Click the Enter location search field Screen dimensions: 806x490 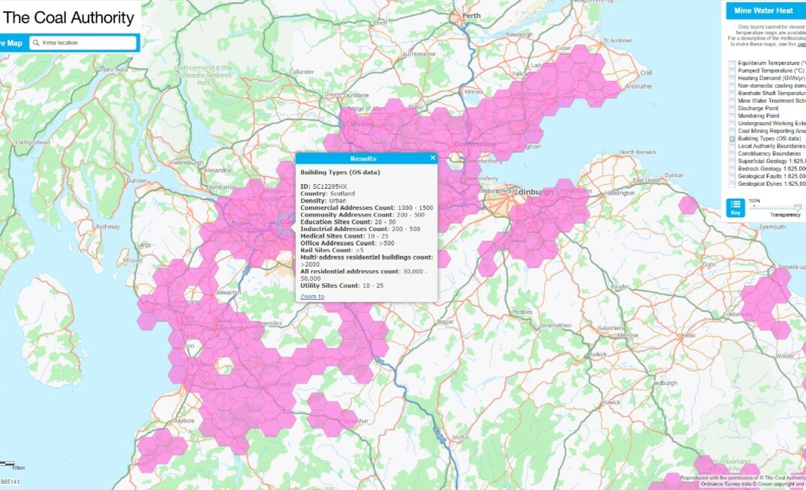(x=88, y=43)
